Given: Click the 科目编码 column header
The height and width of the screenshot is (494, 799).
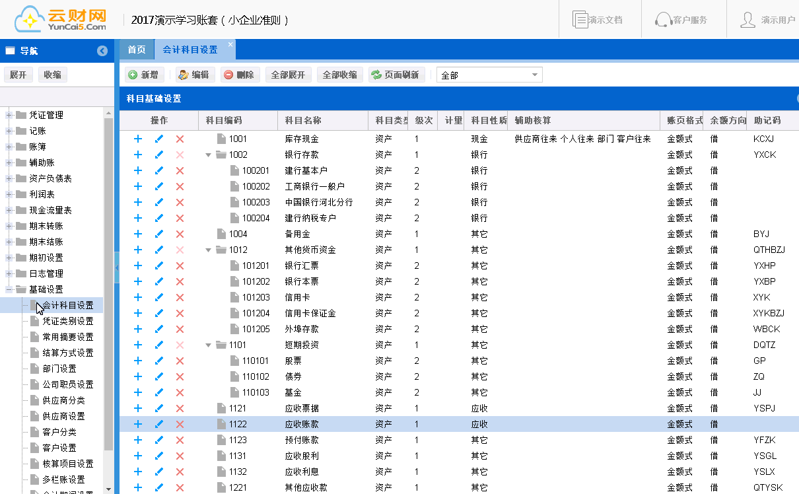Looking at the screenshot, I should coord(238,120).
